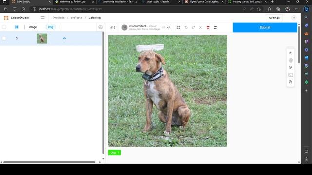
Task: Click the Label Studio logo
Action: (x=16, y=17)
